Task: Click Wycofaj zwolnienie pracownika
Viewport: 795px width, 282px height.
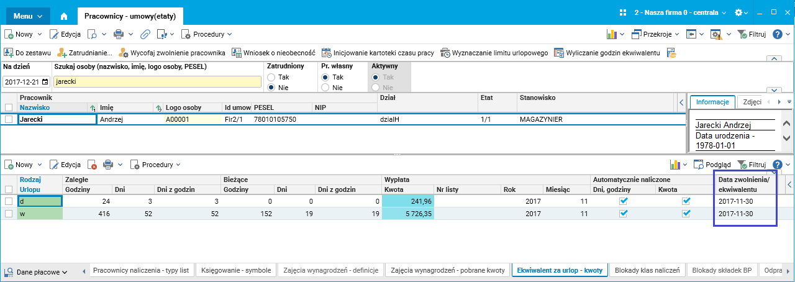Action: (171, 53)
